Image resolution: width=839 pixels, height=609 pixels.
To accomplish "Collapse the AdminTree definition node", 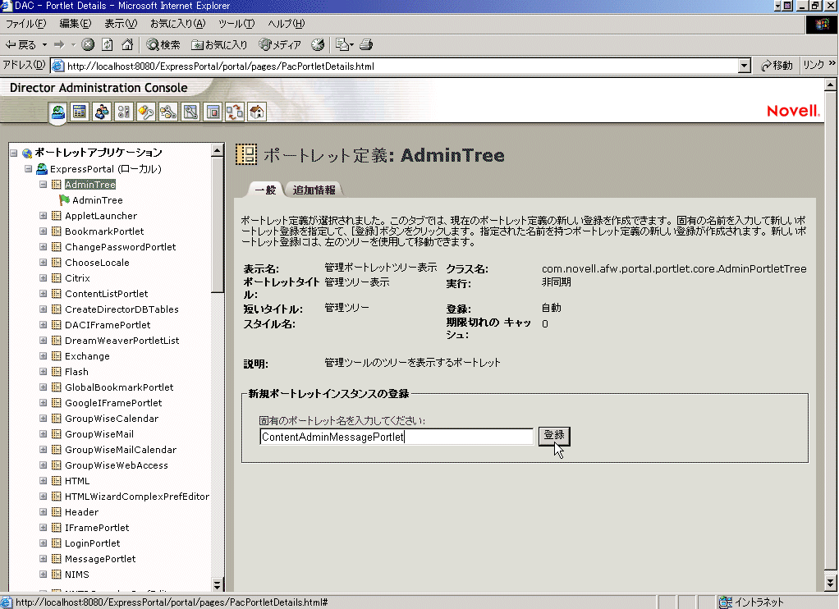I will [44, 185].
